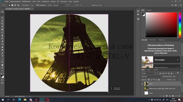Expand the Фотография tutorial chevron
This screenshot has width=183, height=102.
pyautogui.click(x=178, y=60)
